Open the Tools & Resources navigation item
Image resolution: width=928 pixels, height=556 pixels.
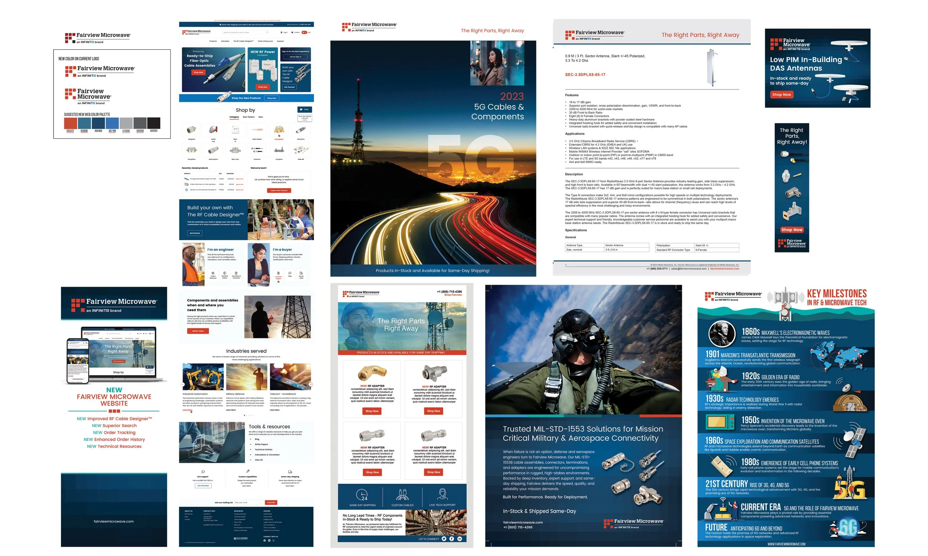pyautogui.click(x=265, y=41)
